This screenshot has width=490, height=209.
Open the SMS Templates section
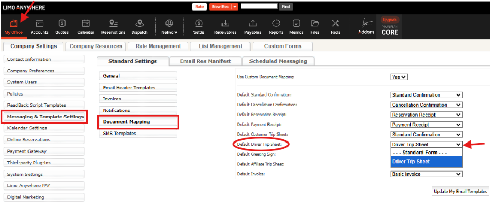[138, 133]
